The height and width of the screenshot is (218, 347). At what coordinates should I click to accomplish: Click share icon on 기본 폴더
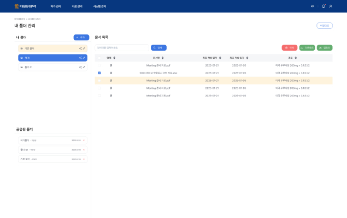click(x=80, y=49)
